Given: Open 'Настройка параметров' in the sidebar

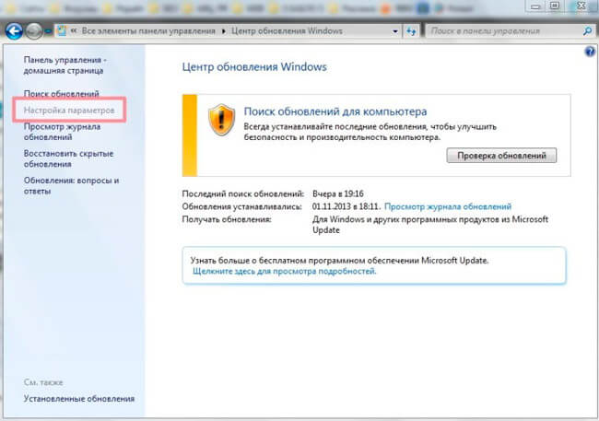Looking at the screenshot, I should tap(69, 110).
